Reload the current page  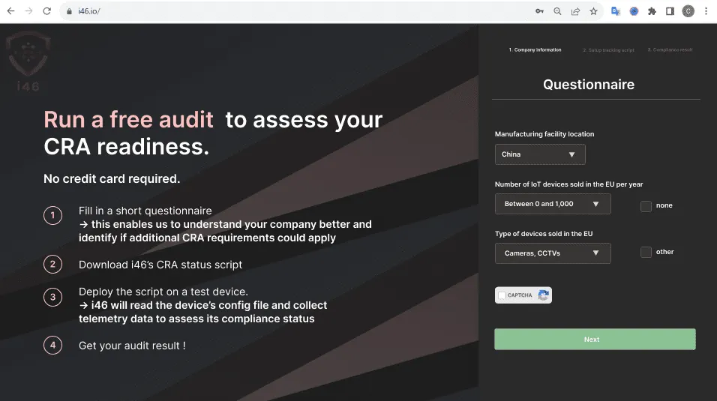[47, 11]
